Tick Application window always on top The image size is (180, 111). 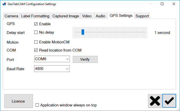[38, 105]
